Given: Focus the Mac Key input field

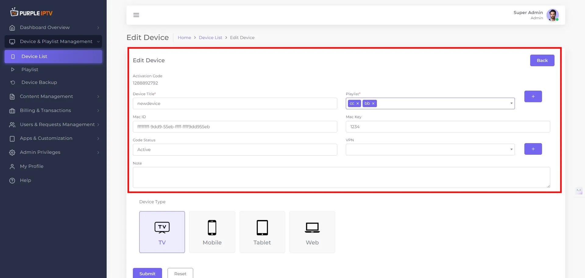Looking at the screenshot, I should 448,127.
